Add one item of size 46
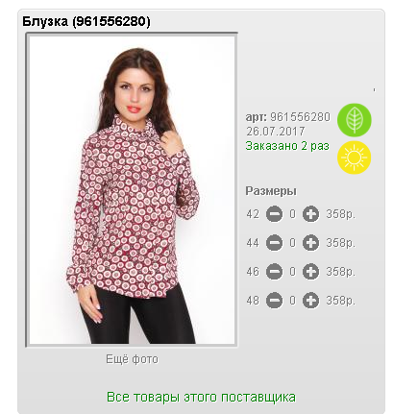 point(310,272)
